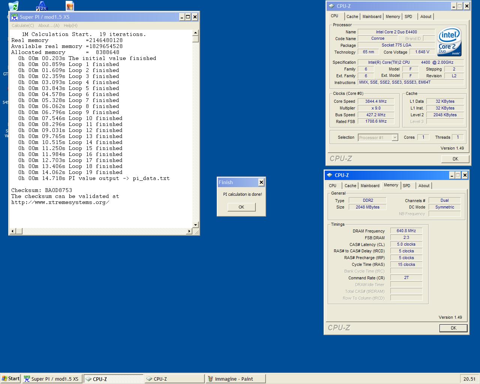Click the Core Voltage value 1.648 V

tap(422, 52)
